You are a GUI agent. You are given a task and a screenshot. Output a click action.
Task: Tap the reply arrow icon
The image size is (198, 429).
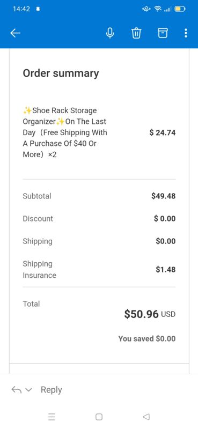(x=16, y=390)
